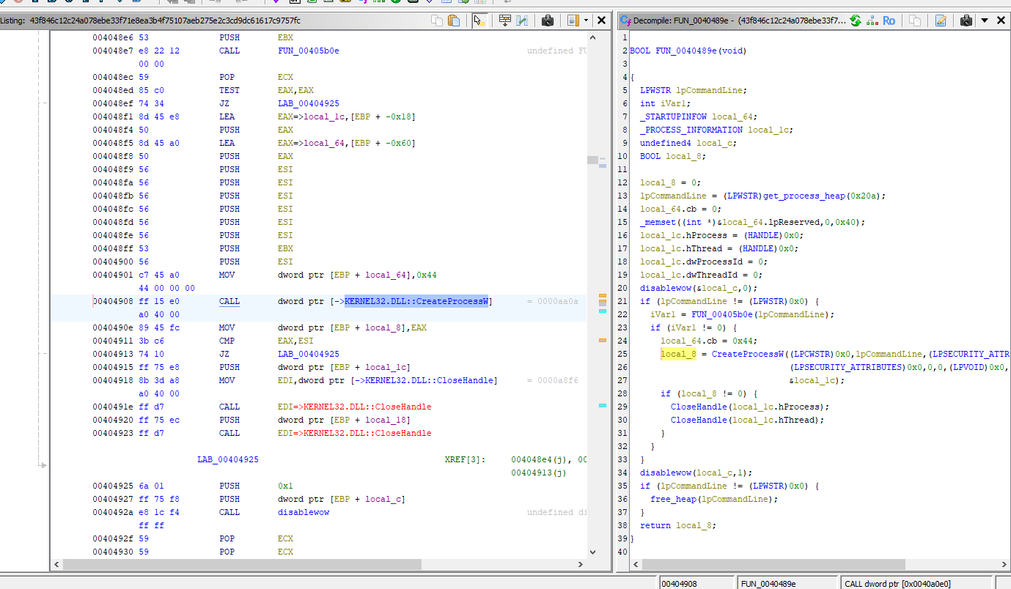Viewport: 1011px width, 589px height.
Task: Toggle the Listing overview margin icon
Action: tap(573, 21)
